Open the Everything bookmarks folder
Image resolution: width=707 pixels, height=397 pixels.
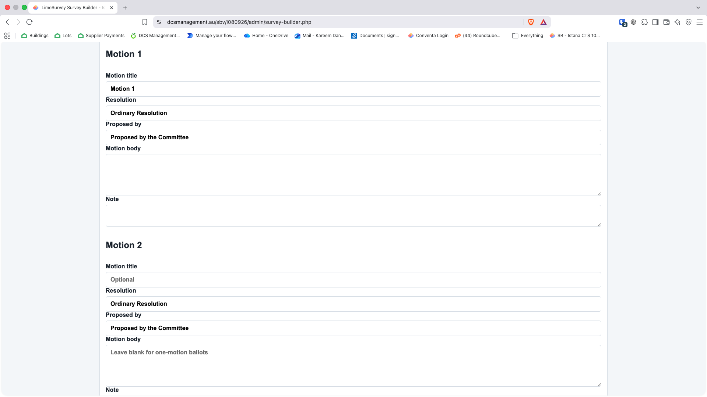[528, 36]
